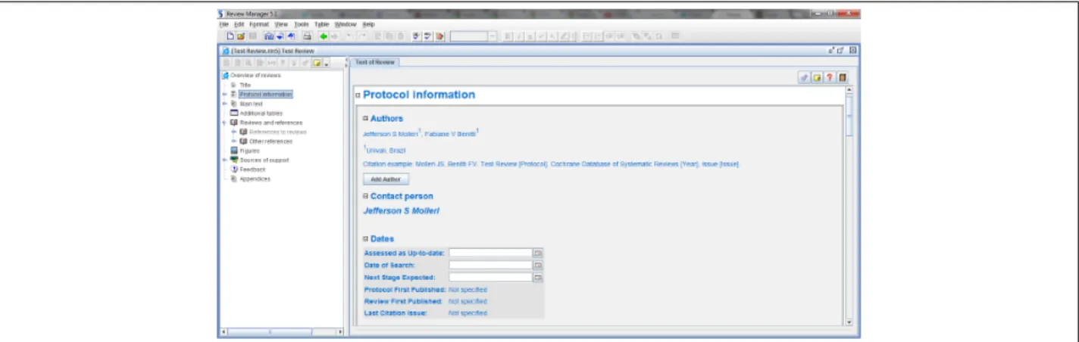Click the Assessed as Up-to-date date field
Screen dimensions: 1079x342
click(x=490, y=253)
